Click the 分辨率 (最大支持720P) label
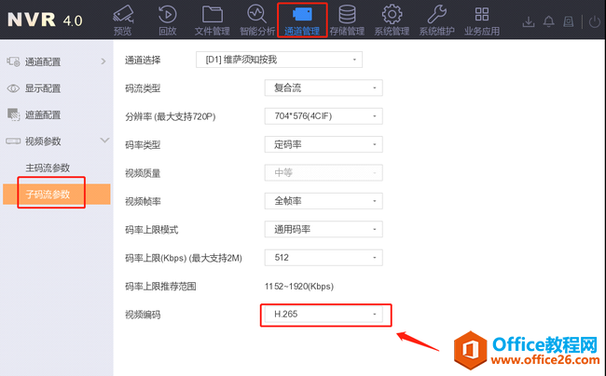Viewport: 606px width, 376px height. pyautogui.click(x=170, y=116)
